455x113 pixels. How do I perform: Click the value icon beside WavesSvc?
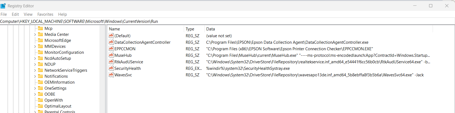click(111, 75)
